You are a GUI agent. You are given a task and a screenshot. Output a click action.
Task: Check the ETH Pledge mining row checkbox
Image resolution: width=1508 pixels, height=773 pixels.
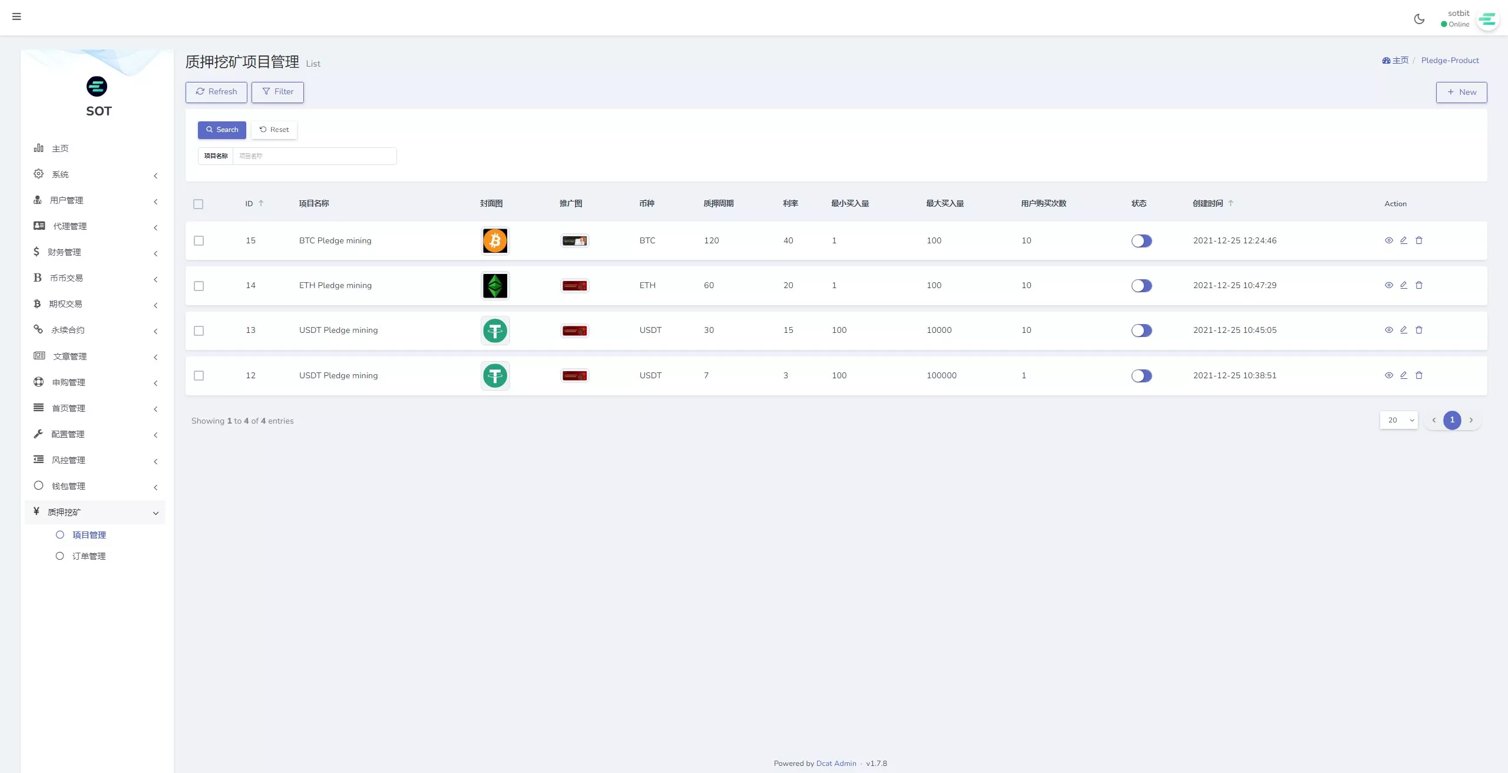[x=199, y=286]
